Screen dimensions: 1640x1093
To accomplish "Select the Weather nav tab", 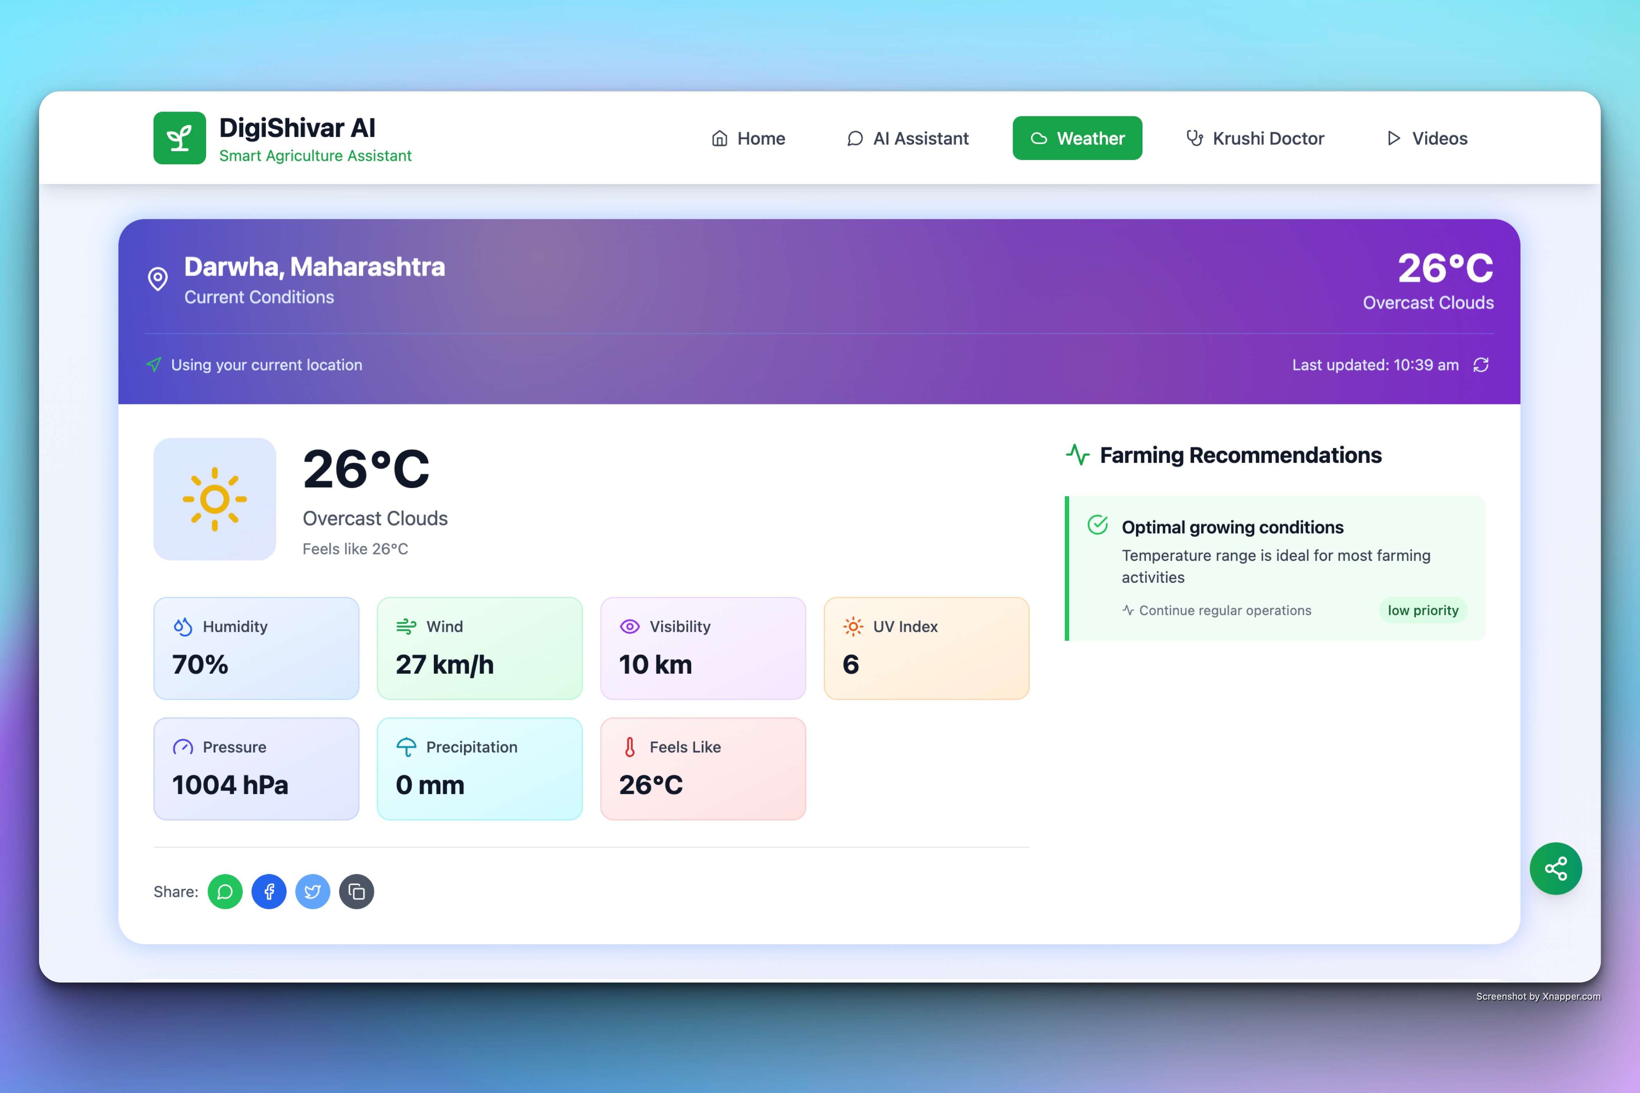I will [1077, 138].
